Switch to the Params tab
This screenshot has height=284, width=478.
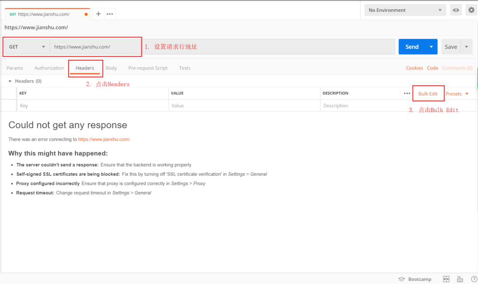point(15,68)
